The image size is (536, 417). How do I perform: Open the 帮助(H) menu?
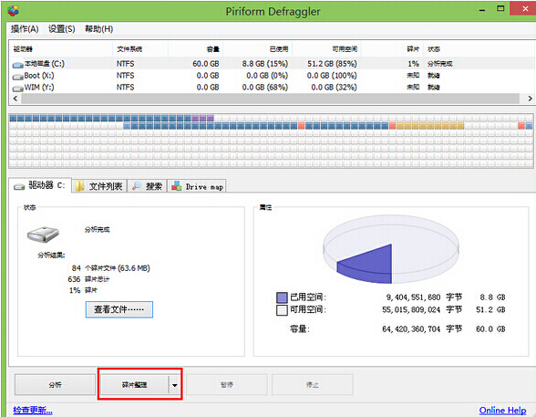tap(98, 29)
